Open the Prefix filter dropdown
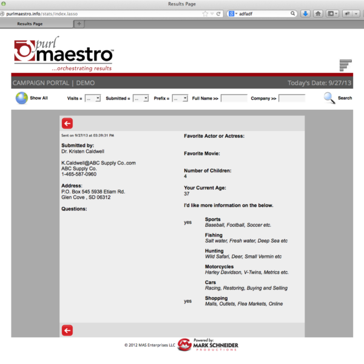Viewport: 364px width, 364px height. [180, 98]
